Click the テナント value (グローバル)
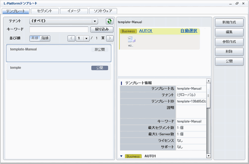This screenshot has height=164, width=249. [191, 95]
